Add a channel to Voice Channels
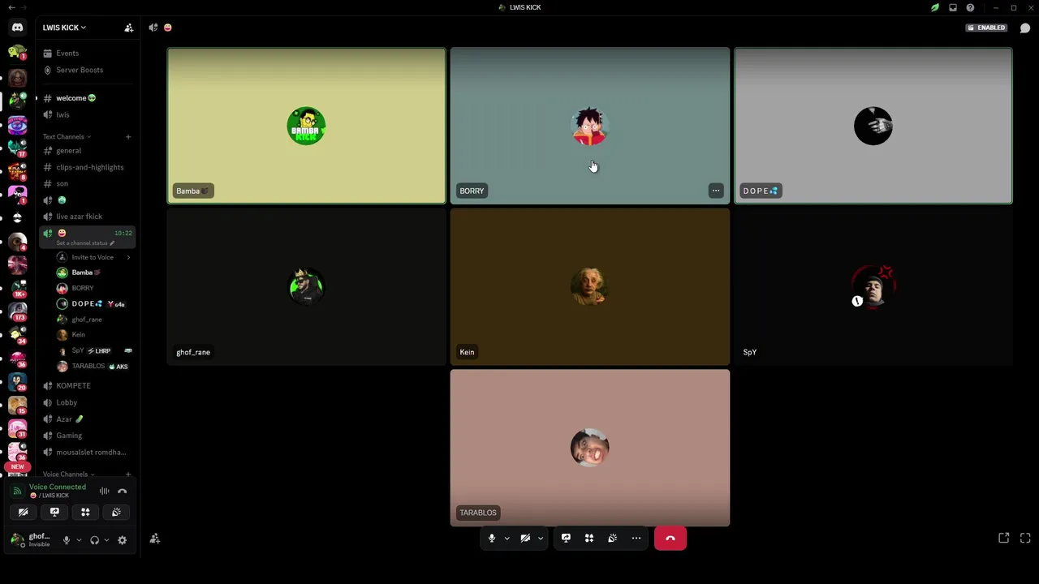 pyautogui.click(x=128, y=474)
